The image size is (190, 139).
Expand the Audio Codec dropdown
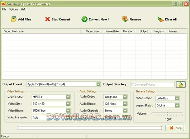click(x=125, y=97)
